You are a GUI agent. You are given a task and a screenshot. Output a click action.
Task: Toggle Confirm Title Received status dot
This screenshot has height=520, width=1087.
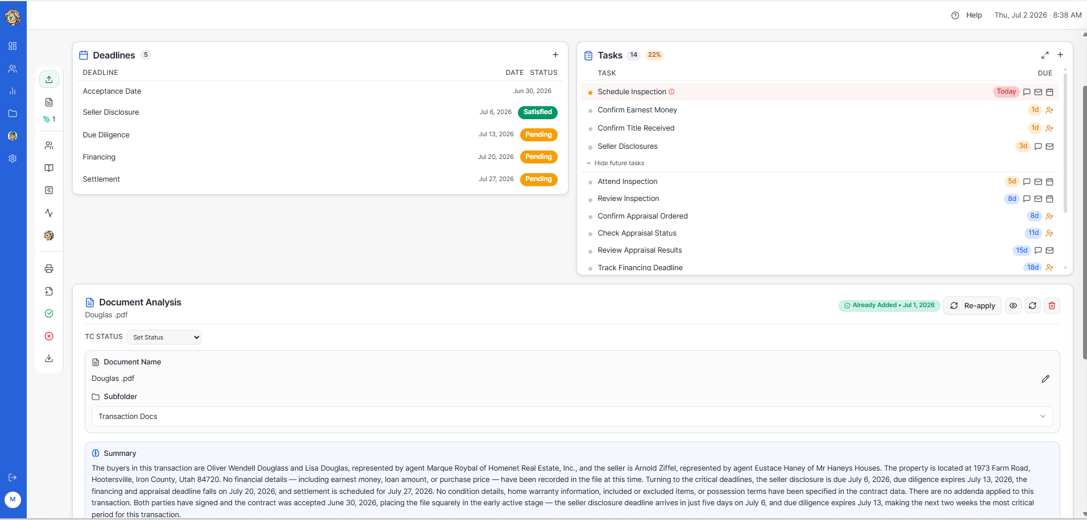point(590,129)
